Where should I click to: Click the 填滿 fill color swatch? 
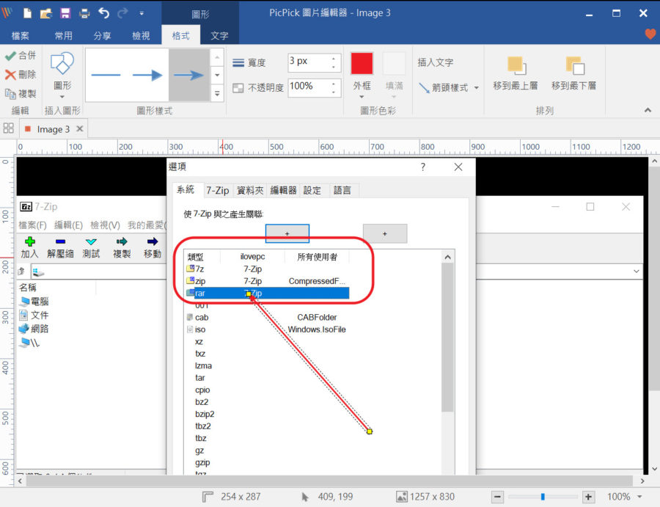[x=395, y=64]
